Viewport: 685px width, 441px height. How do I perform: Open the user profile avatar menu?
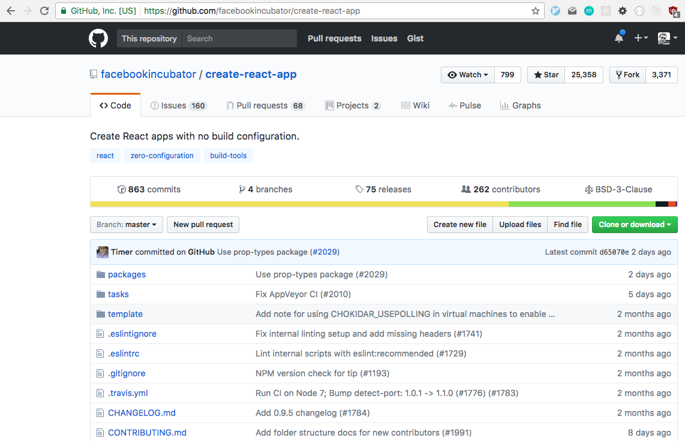[667, 38]
